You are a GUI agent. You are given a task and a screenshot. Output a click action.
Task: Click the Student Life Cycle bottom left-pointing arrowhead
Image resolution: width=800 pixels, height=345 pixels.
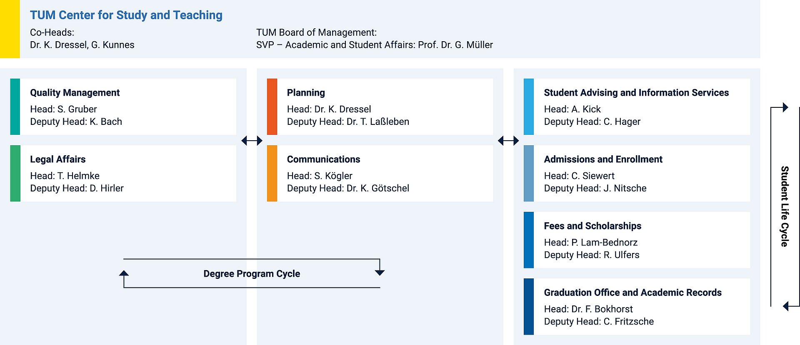tap(786, 306)
